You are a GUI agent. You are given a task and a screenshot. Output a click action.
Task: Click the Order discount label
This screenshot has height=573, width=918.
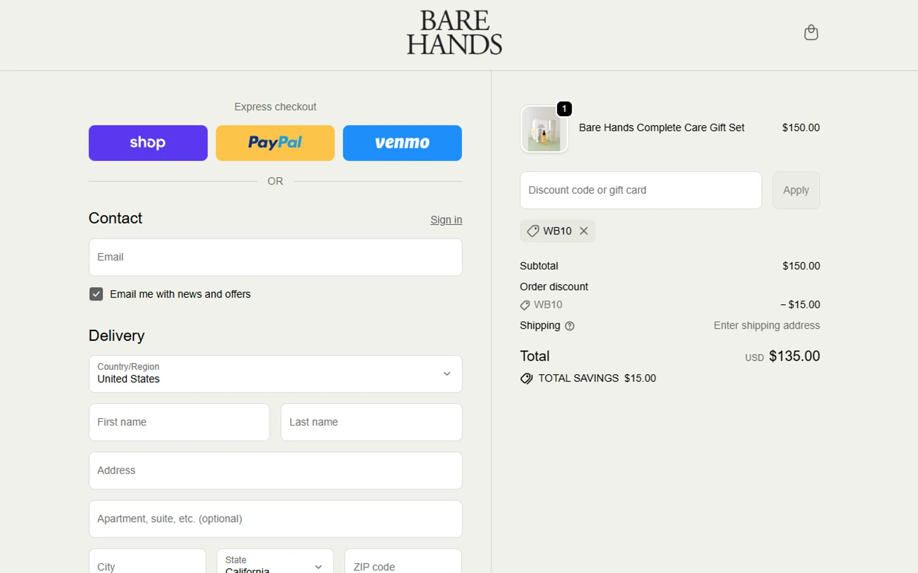pos(554,287)
